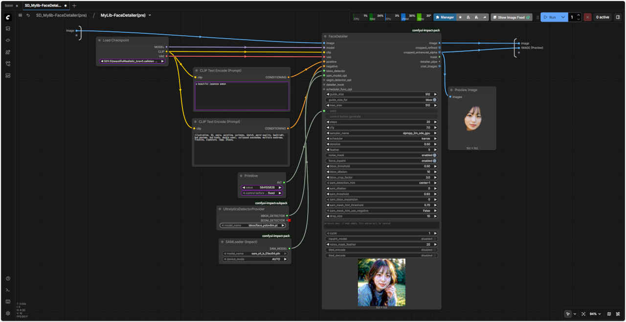
Task: Click the star icon beside Manager
Action: point(460,17)
